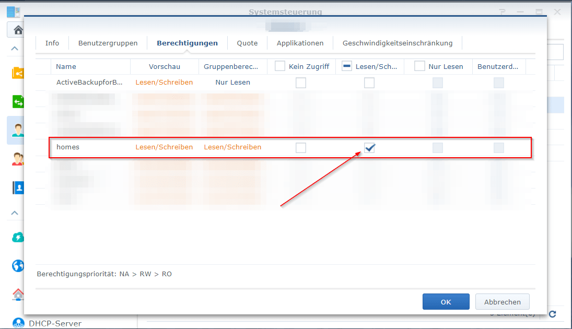Image resolution: width=572 pixels, height=329 pixels.
Task: Uncheck Lesen/Schreiben for the homes folder
Action: coord(369,148)
